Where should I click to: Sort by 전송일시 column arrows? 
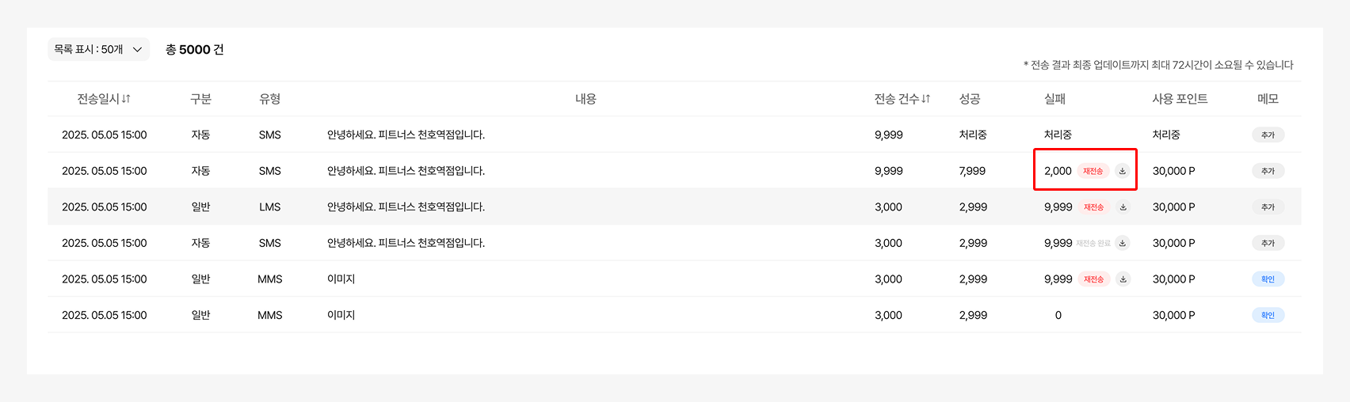pos(126,99)
